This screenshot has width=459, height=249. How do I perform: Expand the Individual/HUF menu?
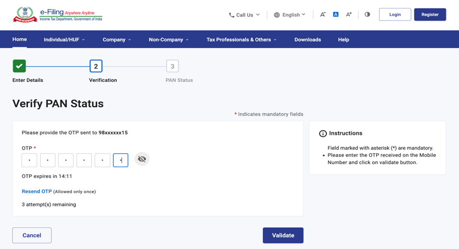[64, 40]
